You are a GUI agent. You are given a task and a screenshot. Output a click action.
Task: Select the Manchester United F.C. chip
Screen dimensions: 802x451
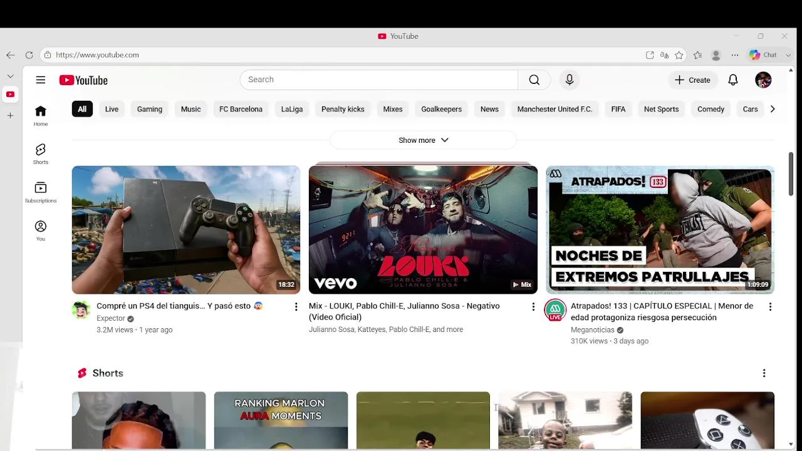(555, 109)
